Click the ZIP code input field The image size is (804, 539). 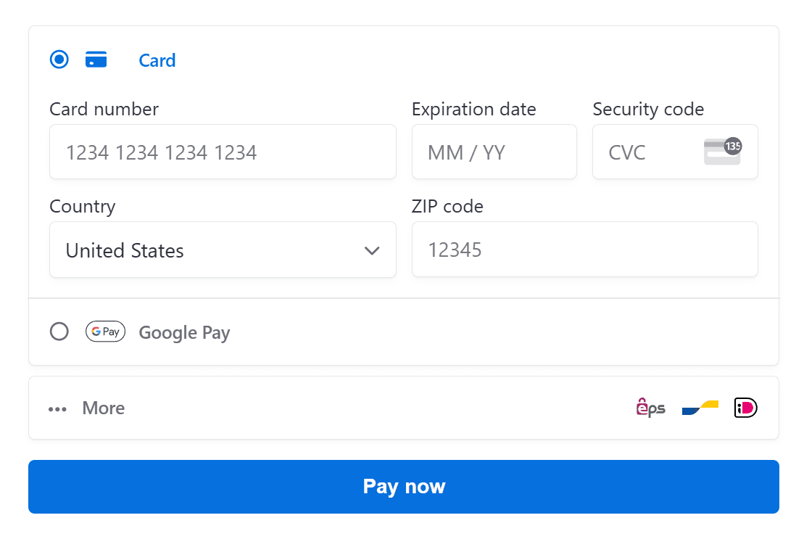[584, 250]
